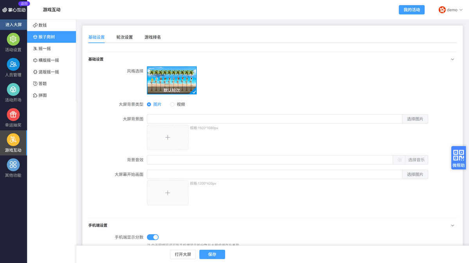The height and width of the screenshot is (263, 469).
Task: Focus the 大屏幕开始画面 text field
Action: [274, 174]
